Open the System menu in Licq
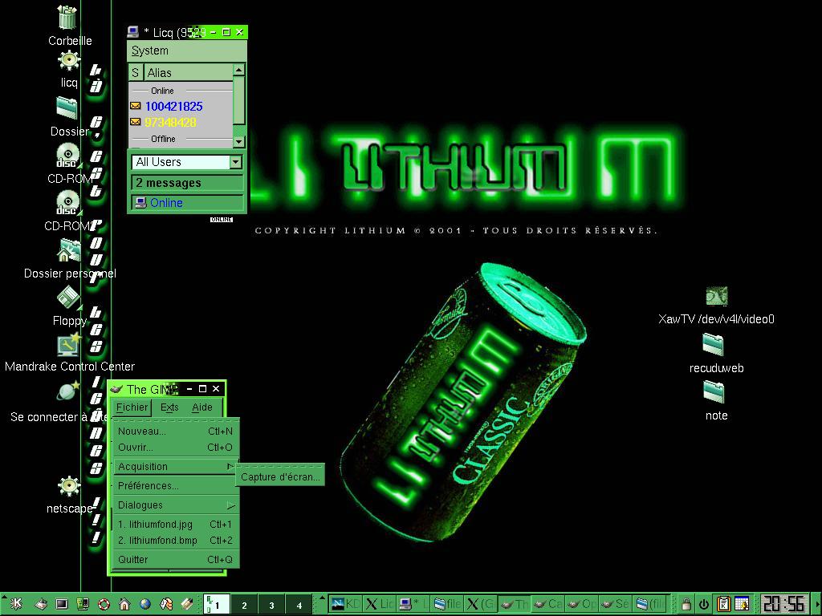The width and height of the screenshot is (822, 616). pyautogui.click(x=150, y=51)
